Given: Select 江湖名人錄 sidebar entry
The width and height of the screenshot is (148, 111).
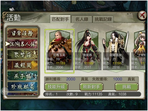Looking at the screenshot, I should [x=22, y=44].
